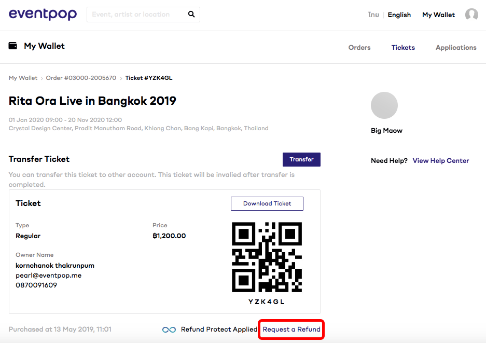This screenshot has height=343, width=486.
Task: Click the Transfer Ticket heading
Action: coord(39,159)
